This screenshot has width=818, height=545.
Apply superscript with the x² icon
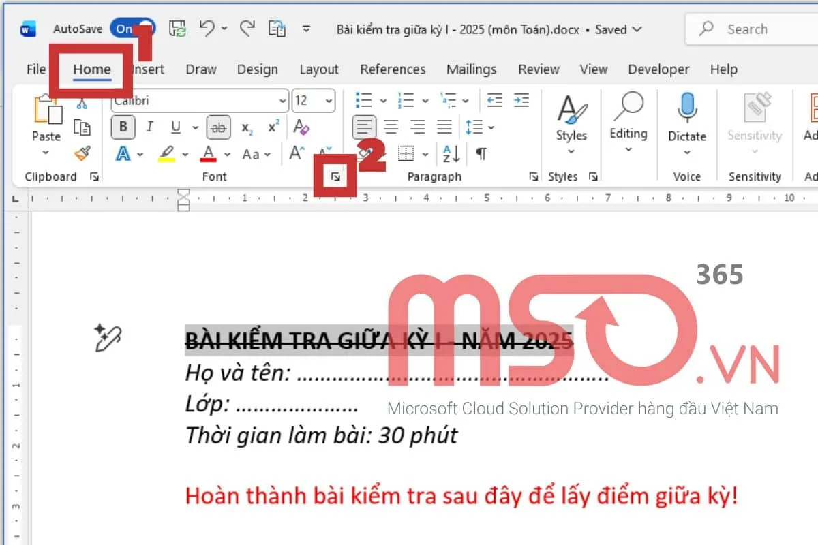[274, 127]
